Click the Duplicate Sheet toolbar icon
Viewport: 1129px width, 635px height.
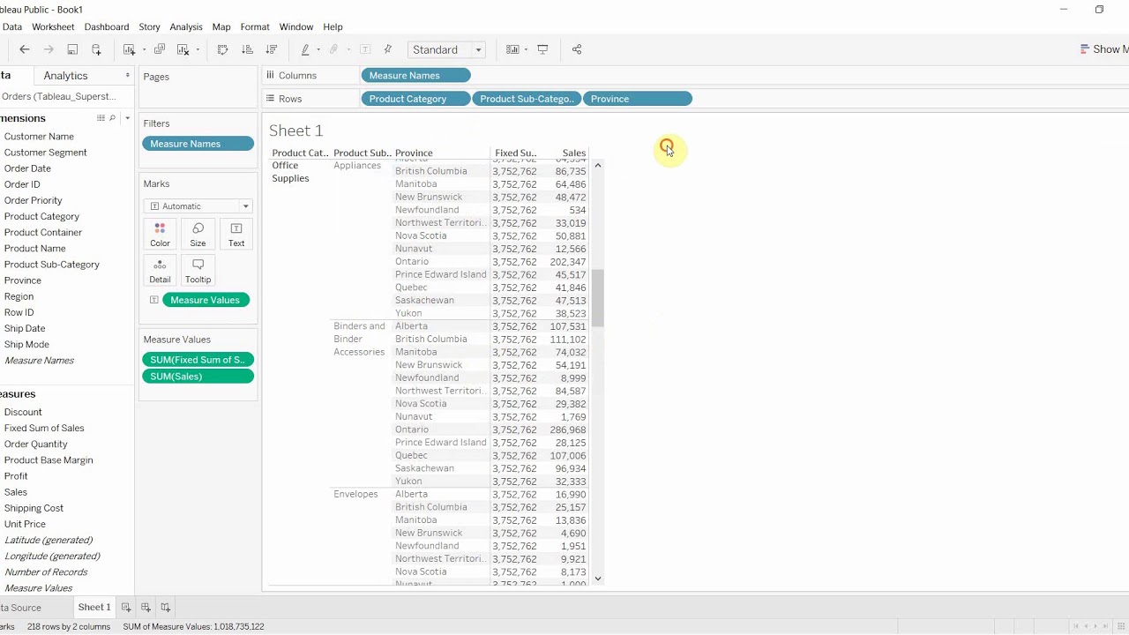click(160, 49)
